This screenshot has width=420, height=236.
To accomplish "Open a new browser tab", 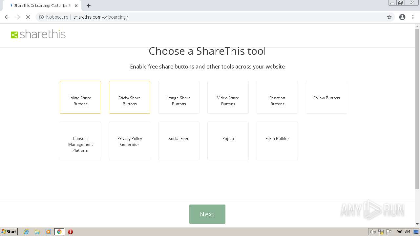I will pyautogui.click(x=89, y=6).
